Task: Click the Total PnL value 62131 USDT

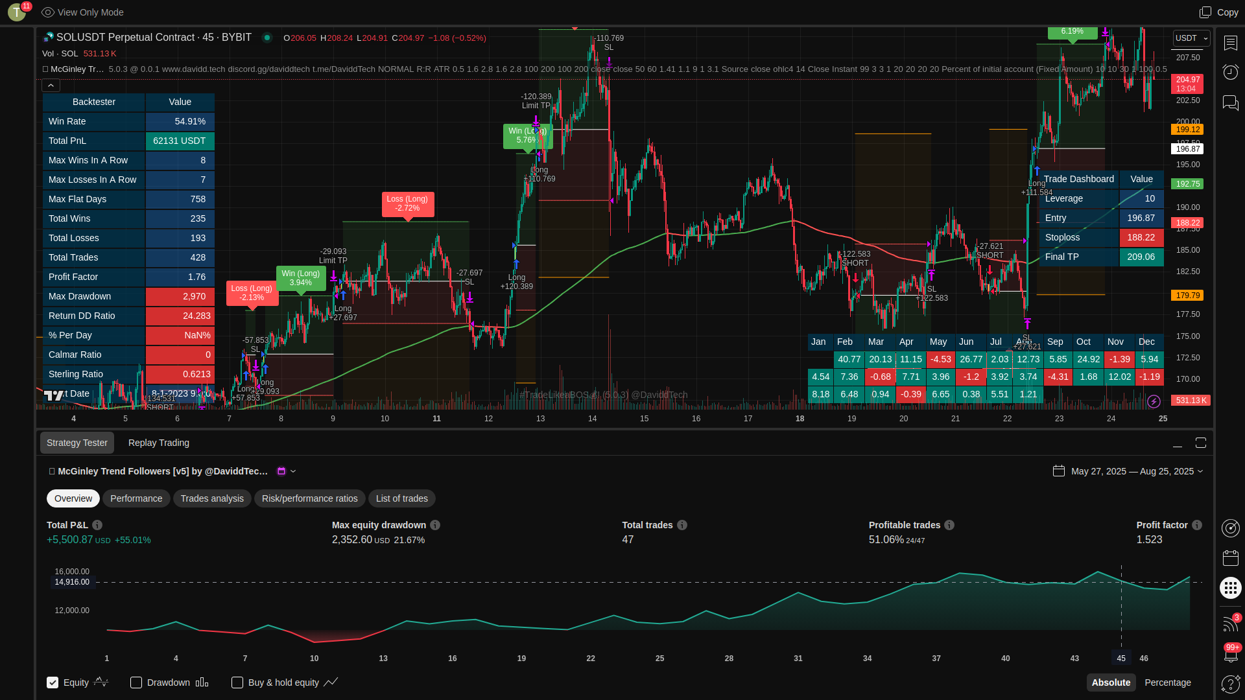Action: click(x=180, y=141)
